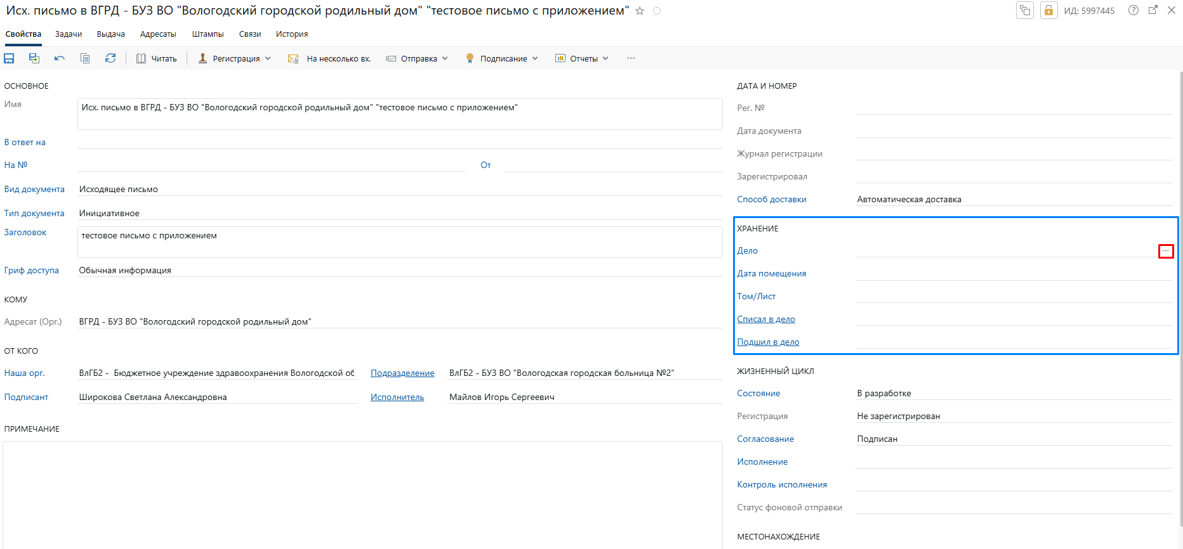Follow the Исполнитель link
This screenshot has width=1183, height=549.
pyautogui.click(x=397, y=397)
